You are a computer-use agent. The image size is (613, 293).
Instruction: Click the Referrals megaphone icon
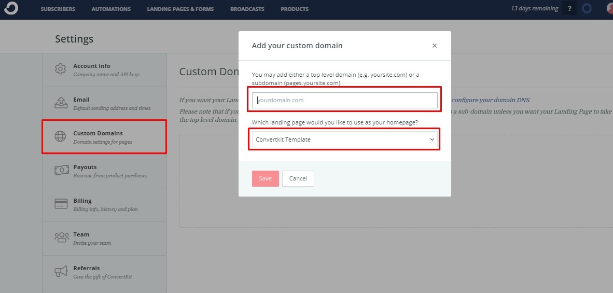click(x=61, y=271)
